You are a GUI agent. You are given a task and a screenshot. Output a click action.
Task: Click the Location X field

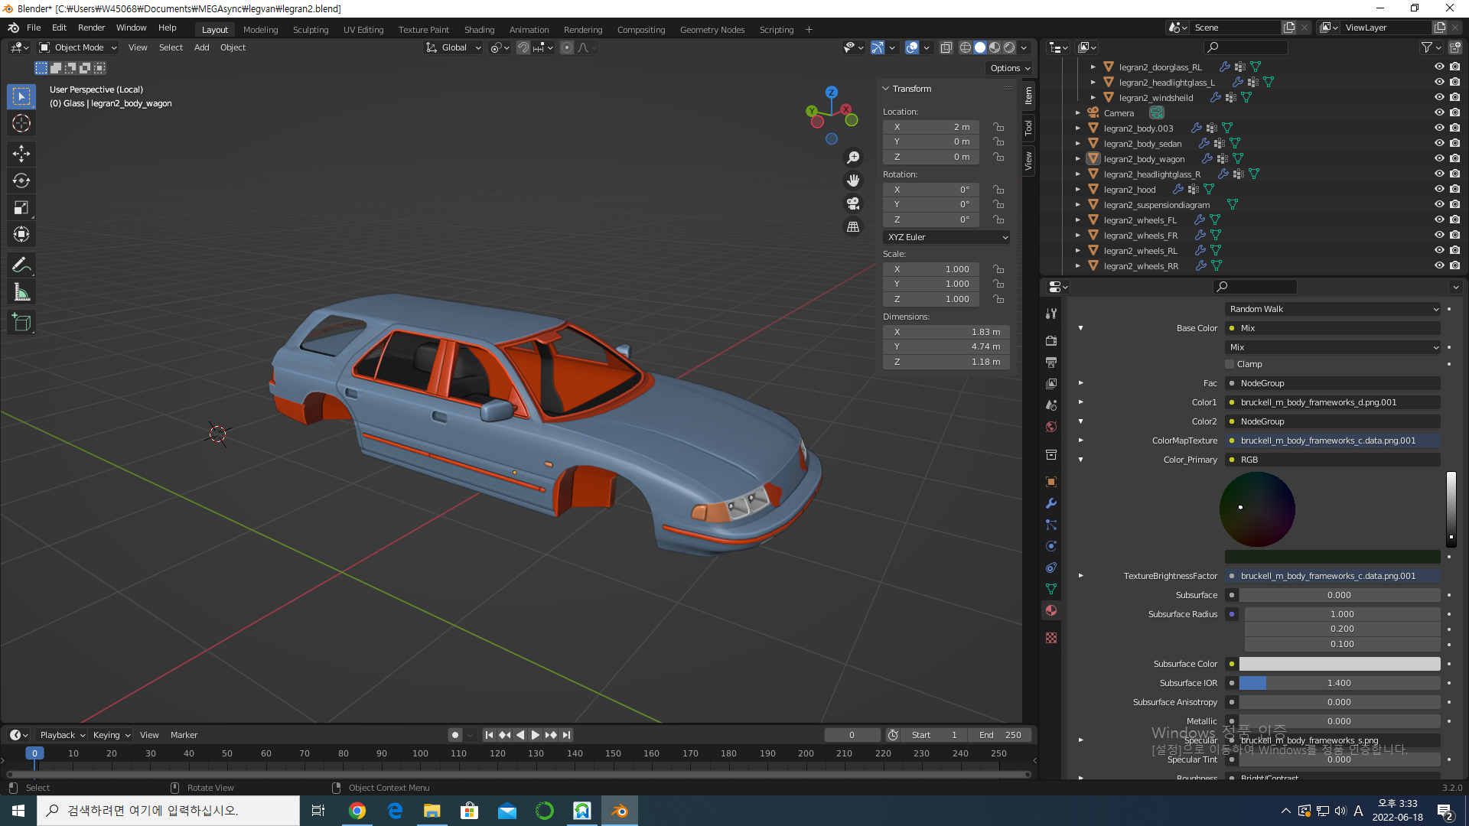tap(931, 127)
